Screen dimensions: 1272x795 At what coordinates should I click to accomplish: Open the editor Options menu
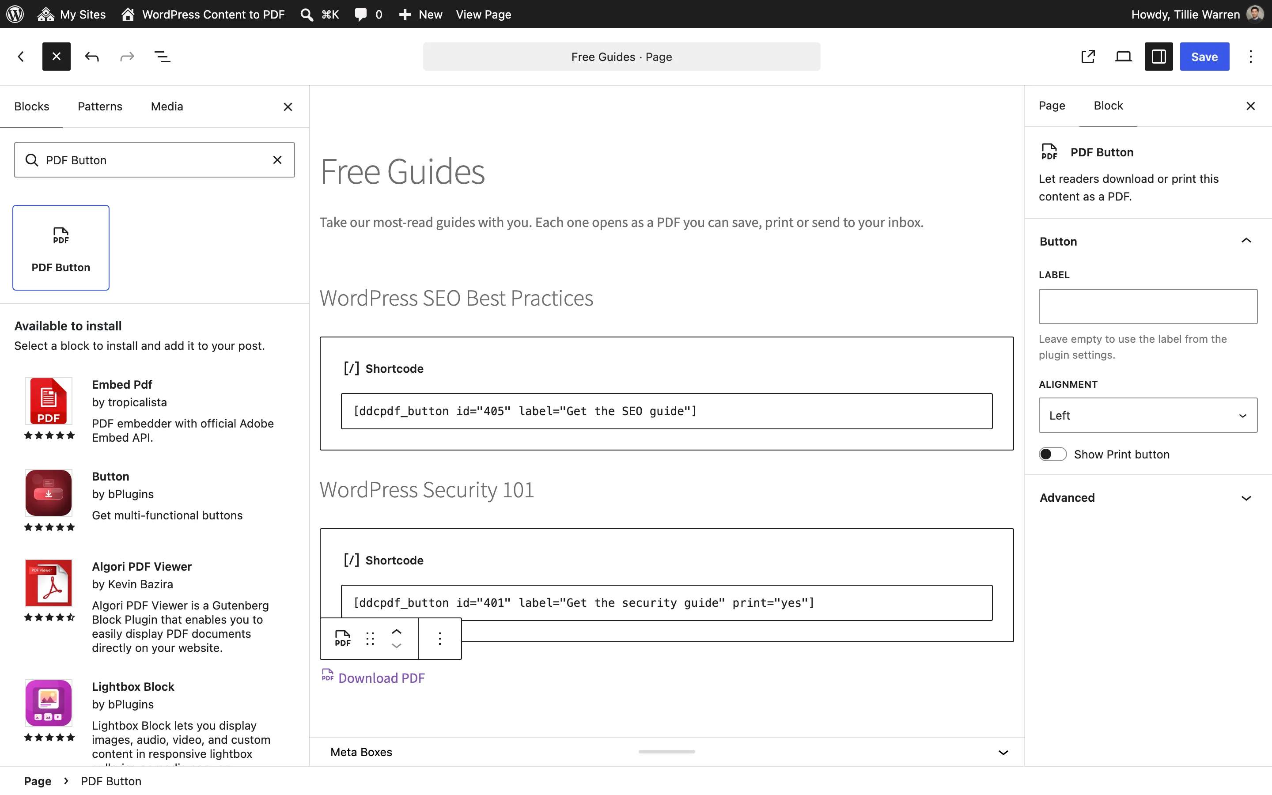pos(1250,57)
